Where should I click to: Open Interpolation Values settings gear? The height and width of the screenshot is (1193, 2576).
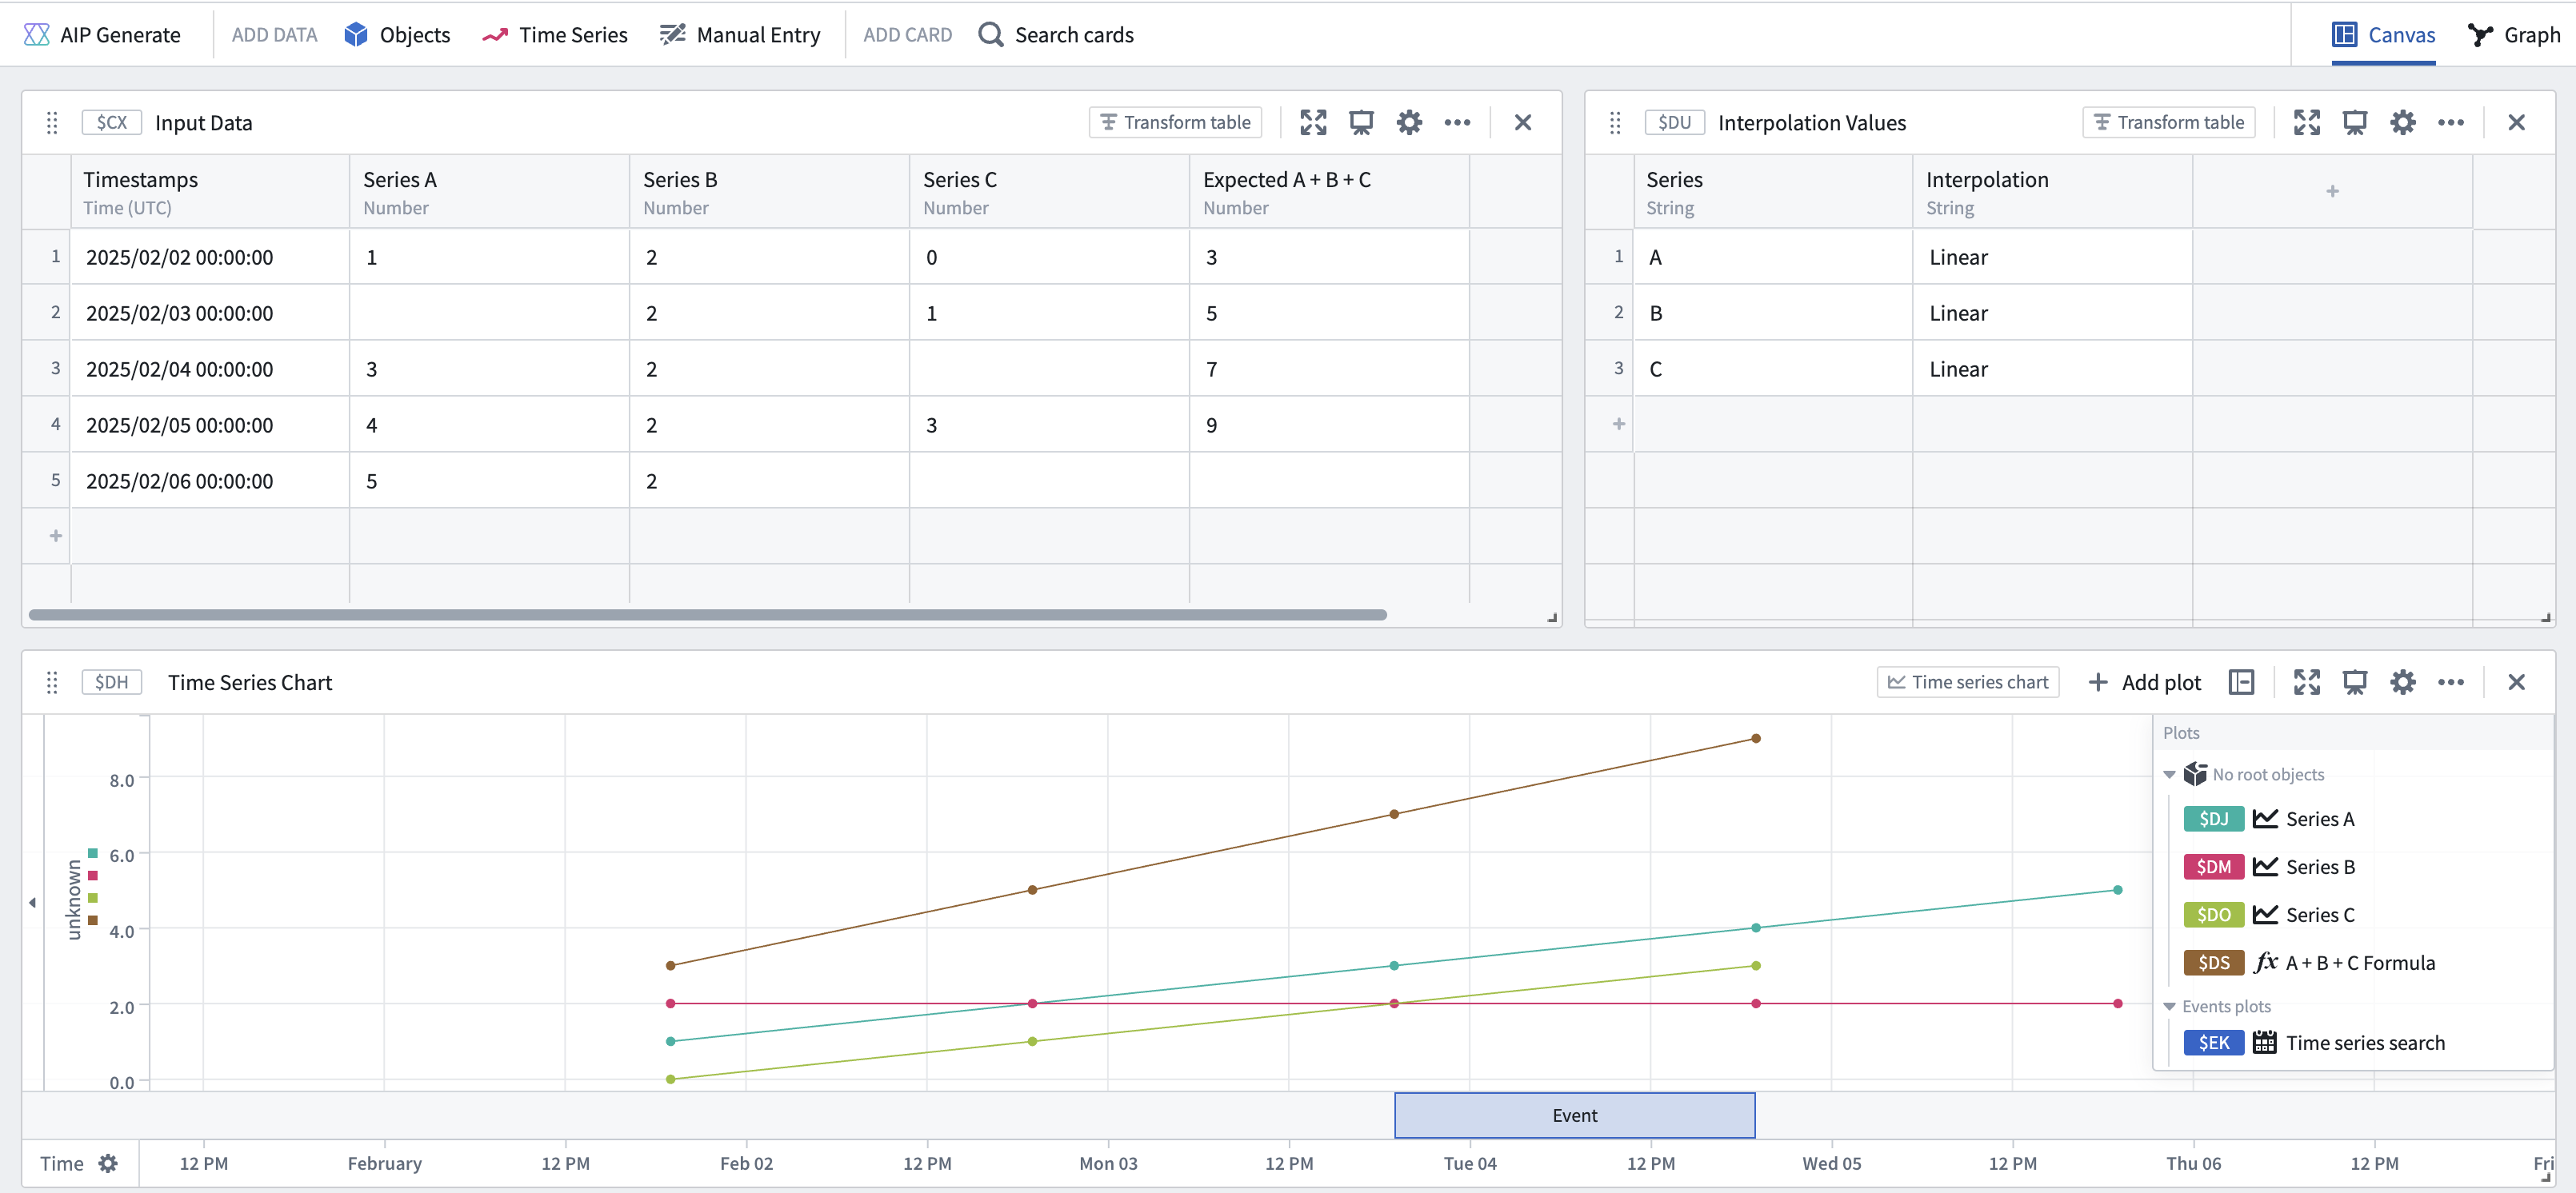coord(2403,122)
